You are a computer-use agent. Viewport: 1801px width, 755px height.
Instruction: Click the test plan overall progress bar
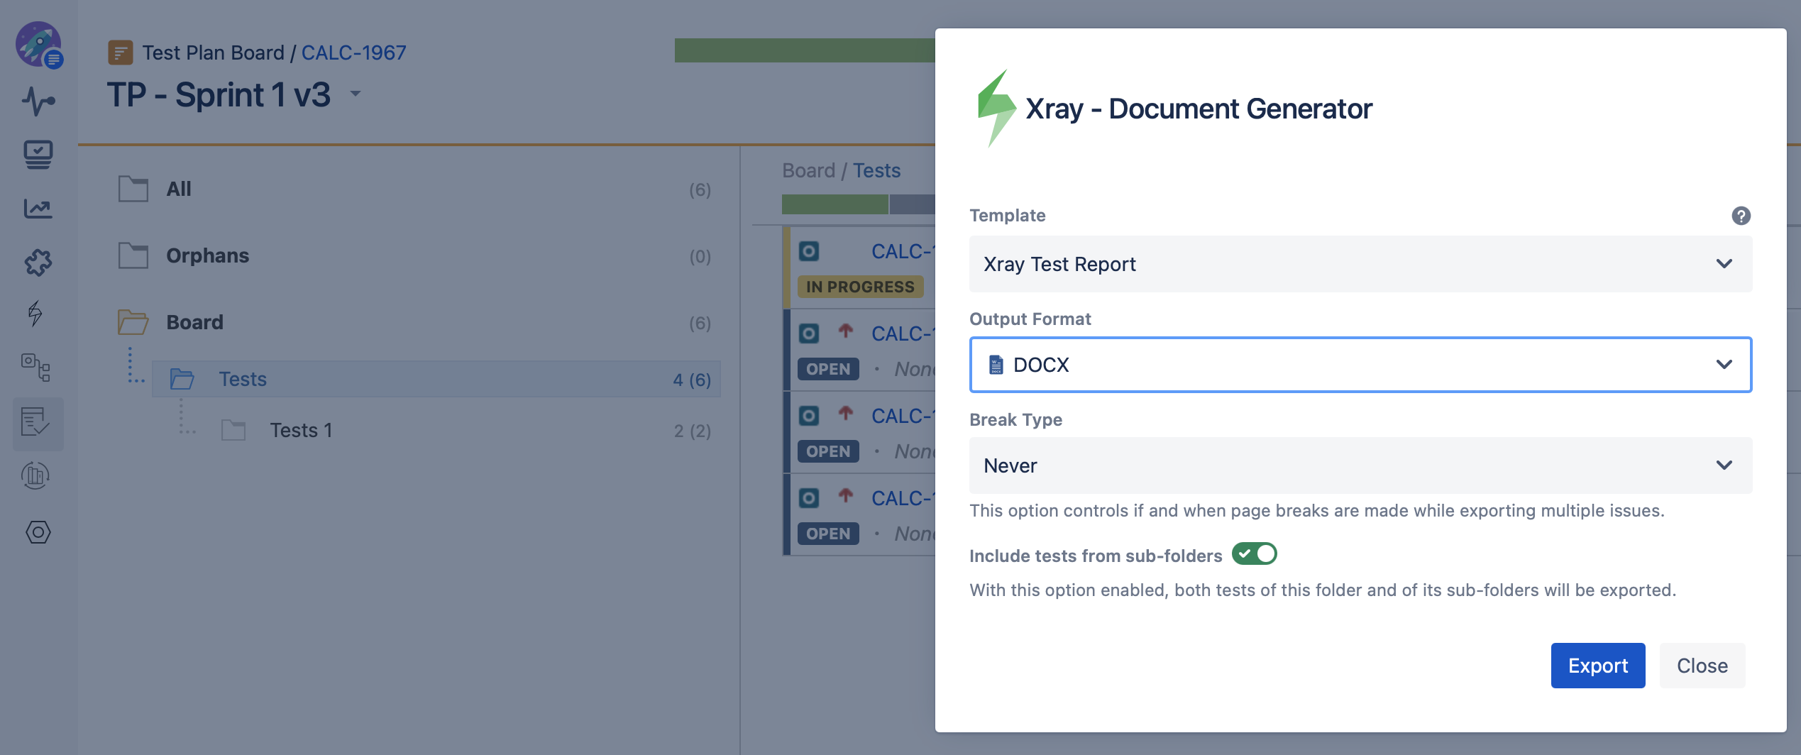(805, 50)
